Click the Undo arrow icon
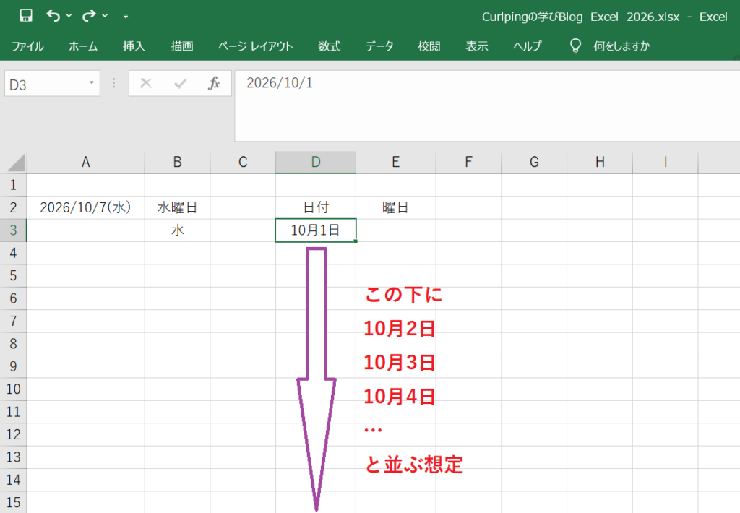 pos(53,16)
